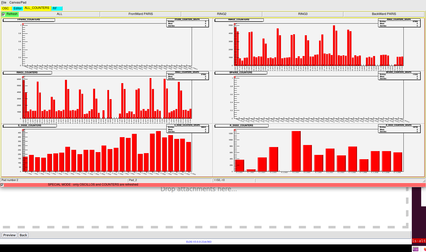This screenshot has height=252, width=426.
Task: Open the RF tab
Action: [x=57, y=8]
